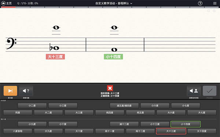The height and width of the screenshot is (137, 220).
Task: Skip to the next question with the orange button
Action: tap(10, 91)
